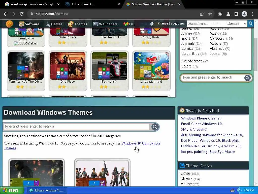Click the Outer Space theme title
Screen dimensions: 258x194
click(68, 37)
